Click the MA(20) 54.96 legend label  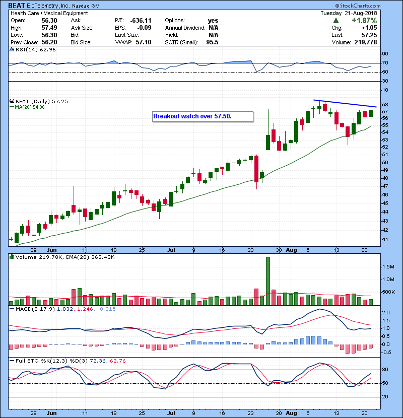coord(27,107)
